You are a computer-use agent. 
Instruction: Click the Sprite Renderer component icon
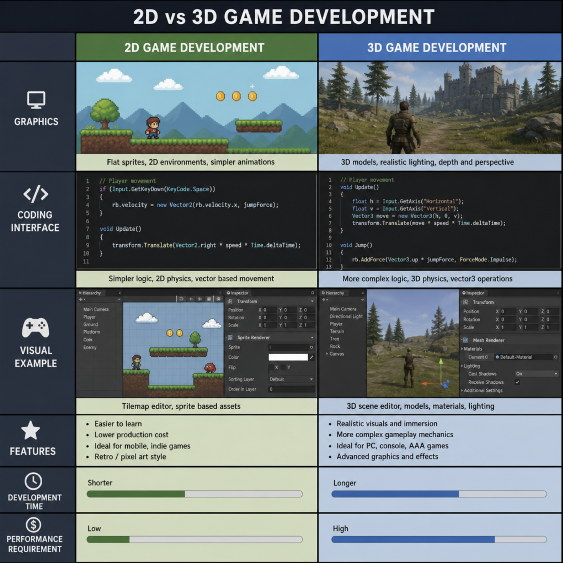pos(230,337)
